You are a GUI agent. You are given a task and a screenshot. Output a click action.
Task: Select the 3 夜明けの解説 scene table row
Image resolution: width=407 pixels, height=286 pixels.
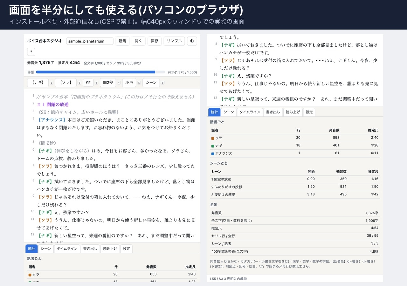[295, 194]
